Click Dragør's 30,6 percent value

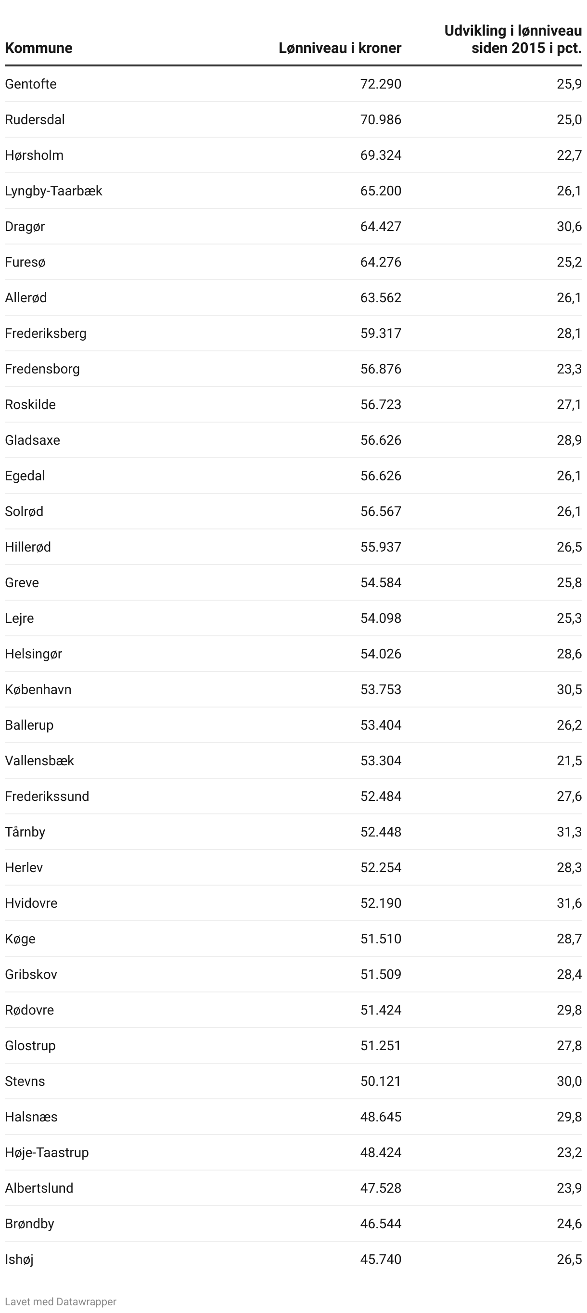click(569, 226)
